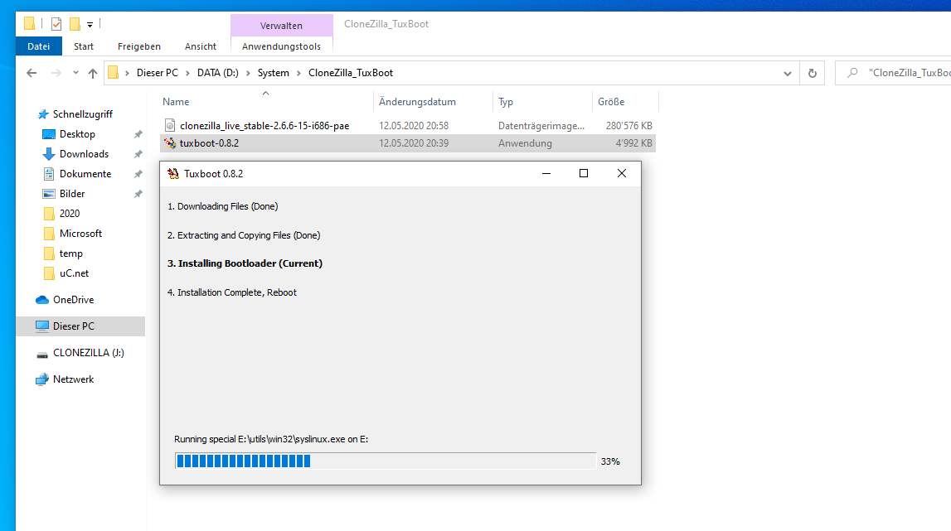Open the temp folder in sidebar
The image size is (951, 531).
pos(70,253)
